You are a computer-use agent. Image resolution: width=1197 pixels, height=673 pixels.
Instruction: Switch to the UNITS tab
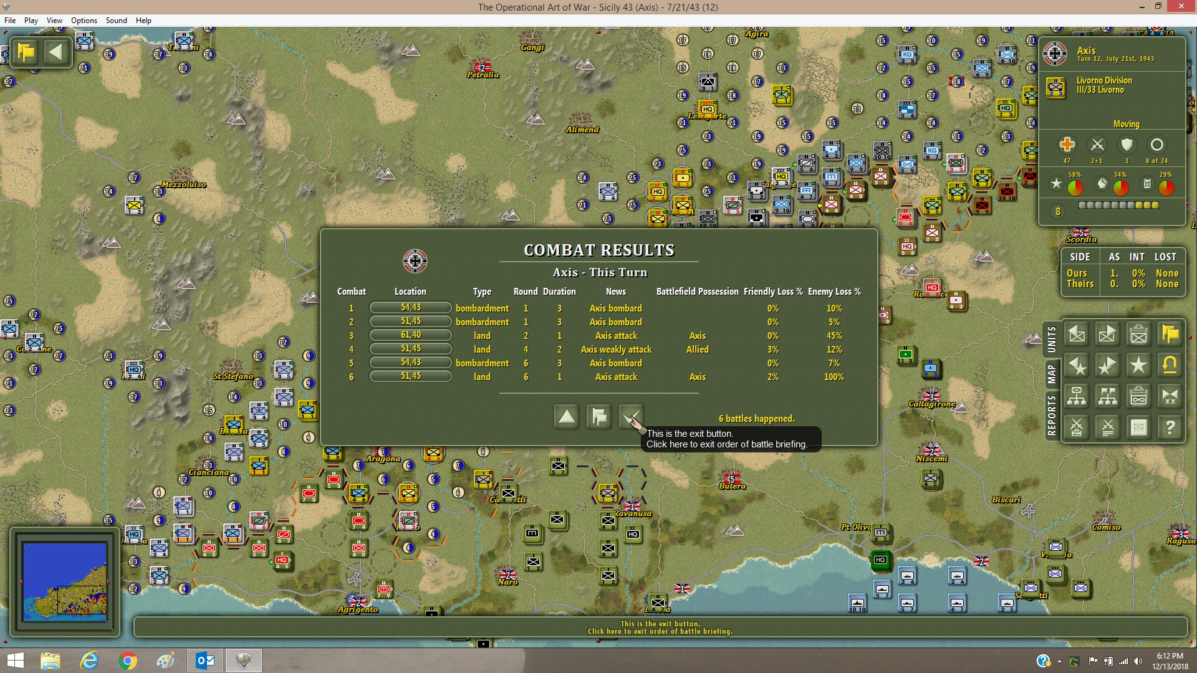coord(1052,340)
